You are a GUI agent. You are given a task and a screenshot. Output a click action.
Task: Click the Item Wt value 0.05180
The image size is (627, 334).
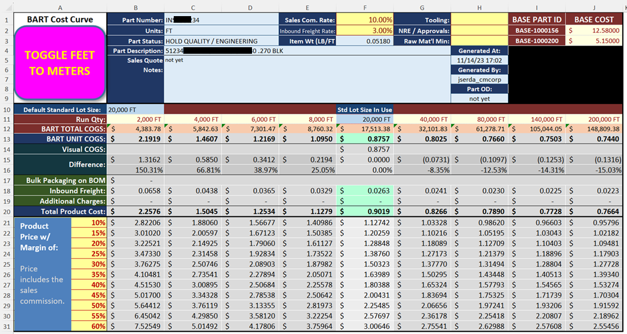point(365,41)
